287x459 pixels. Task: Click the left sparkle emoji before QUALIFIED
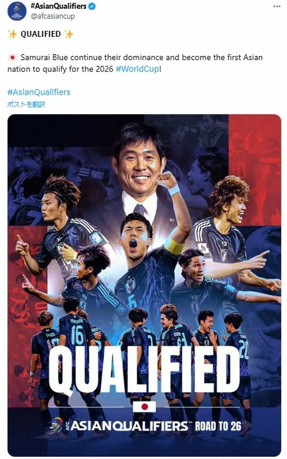(12, 34)
